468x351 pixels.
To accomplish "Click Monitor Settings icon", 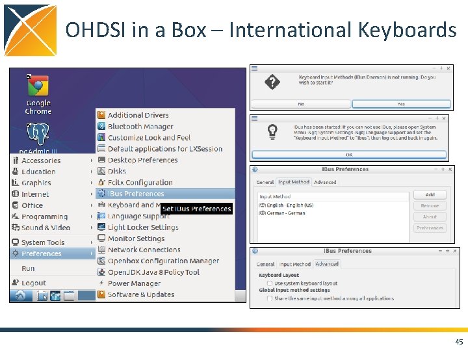I will [x=101, y=238].
